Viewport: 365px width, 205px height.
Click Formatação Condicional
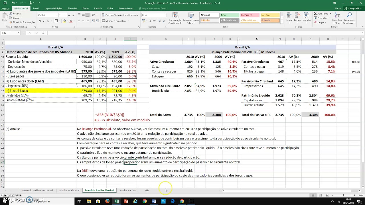[175, 18]
